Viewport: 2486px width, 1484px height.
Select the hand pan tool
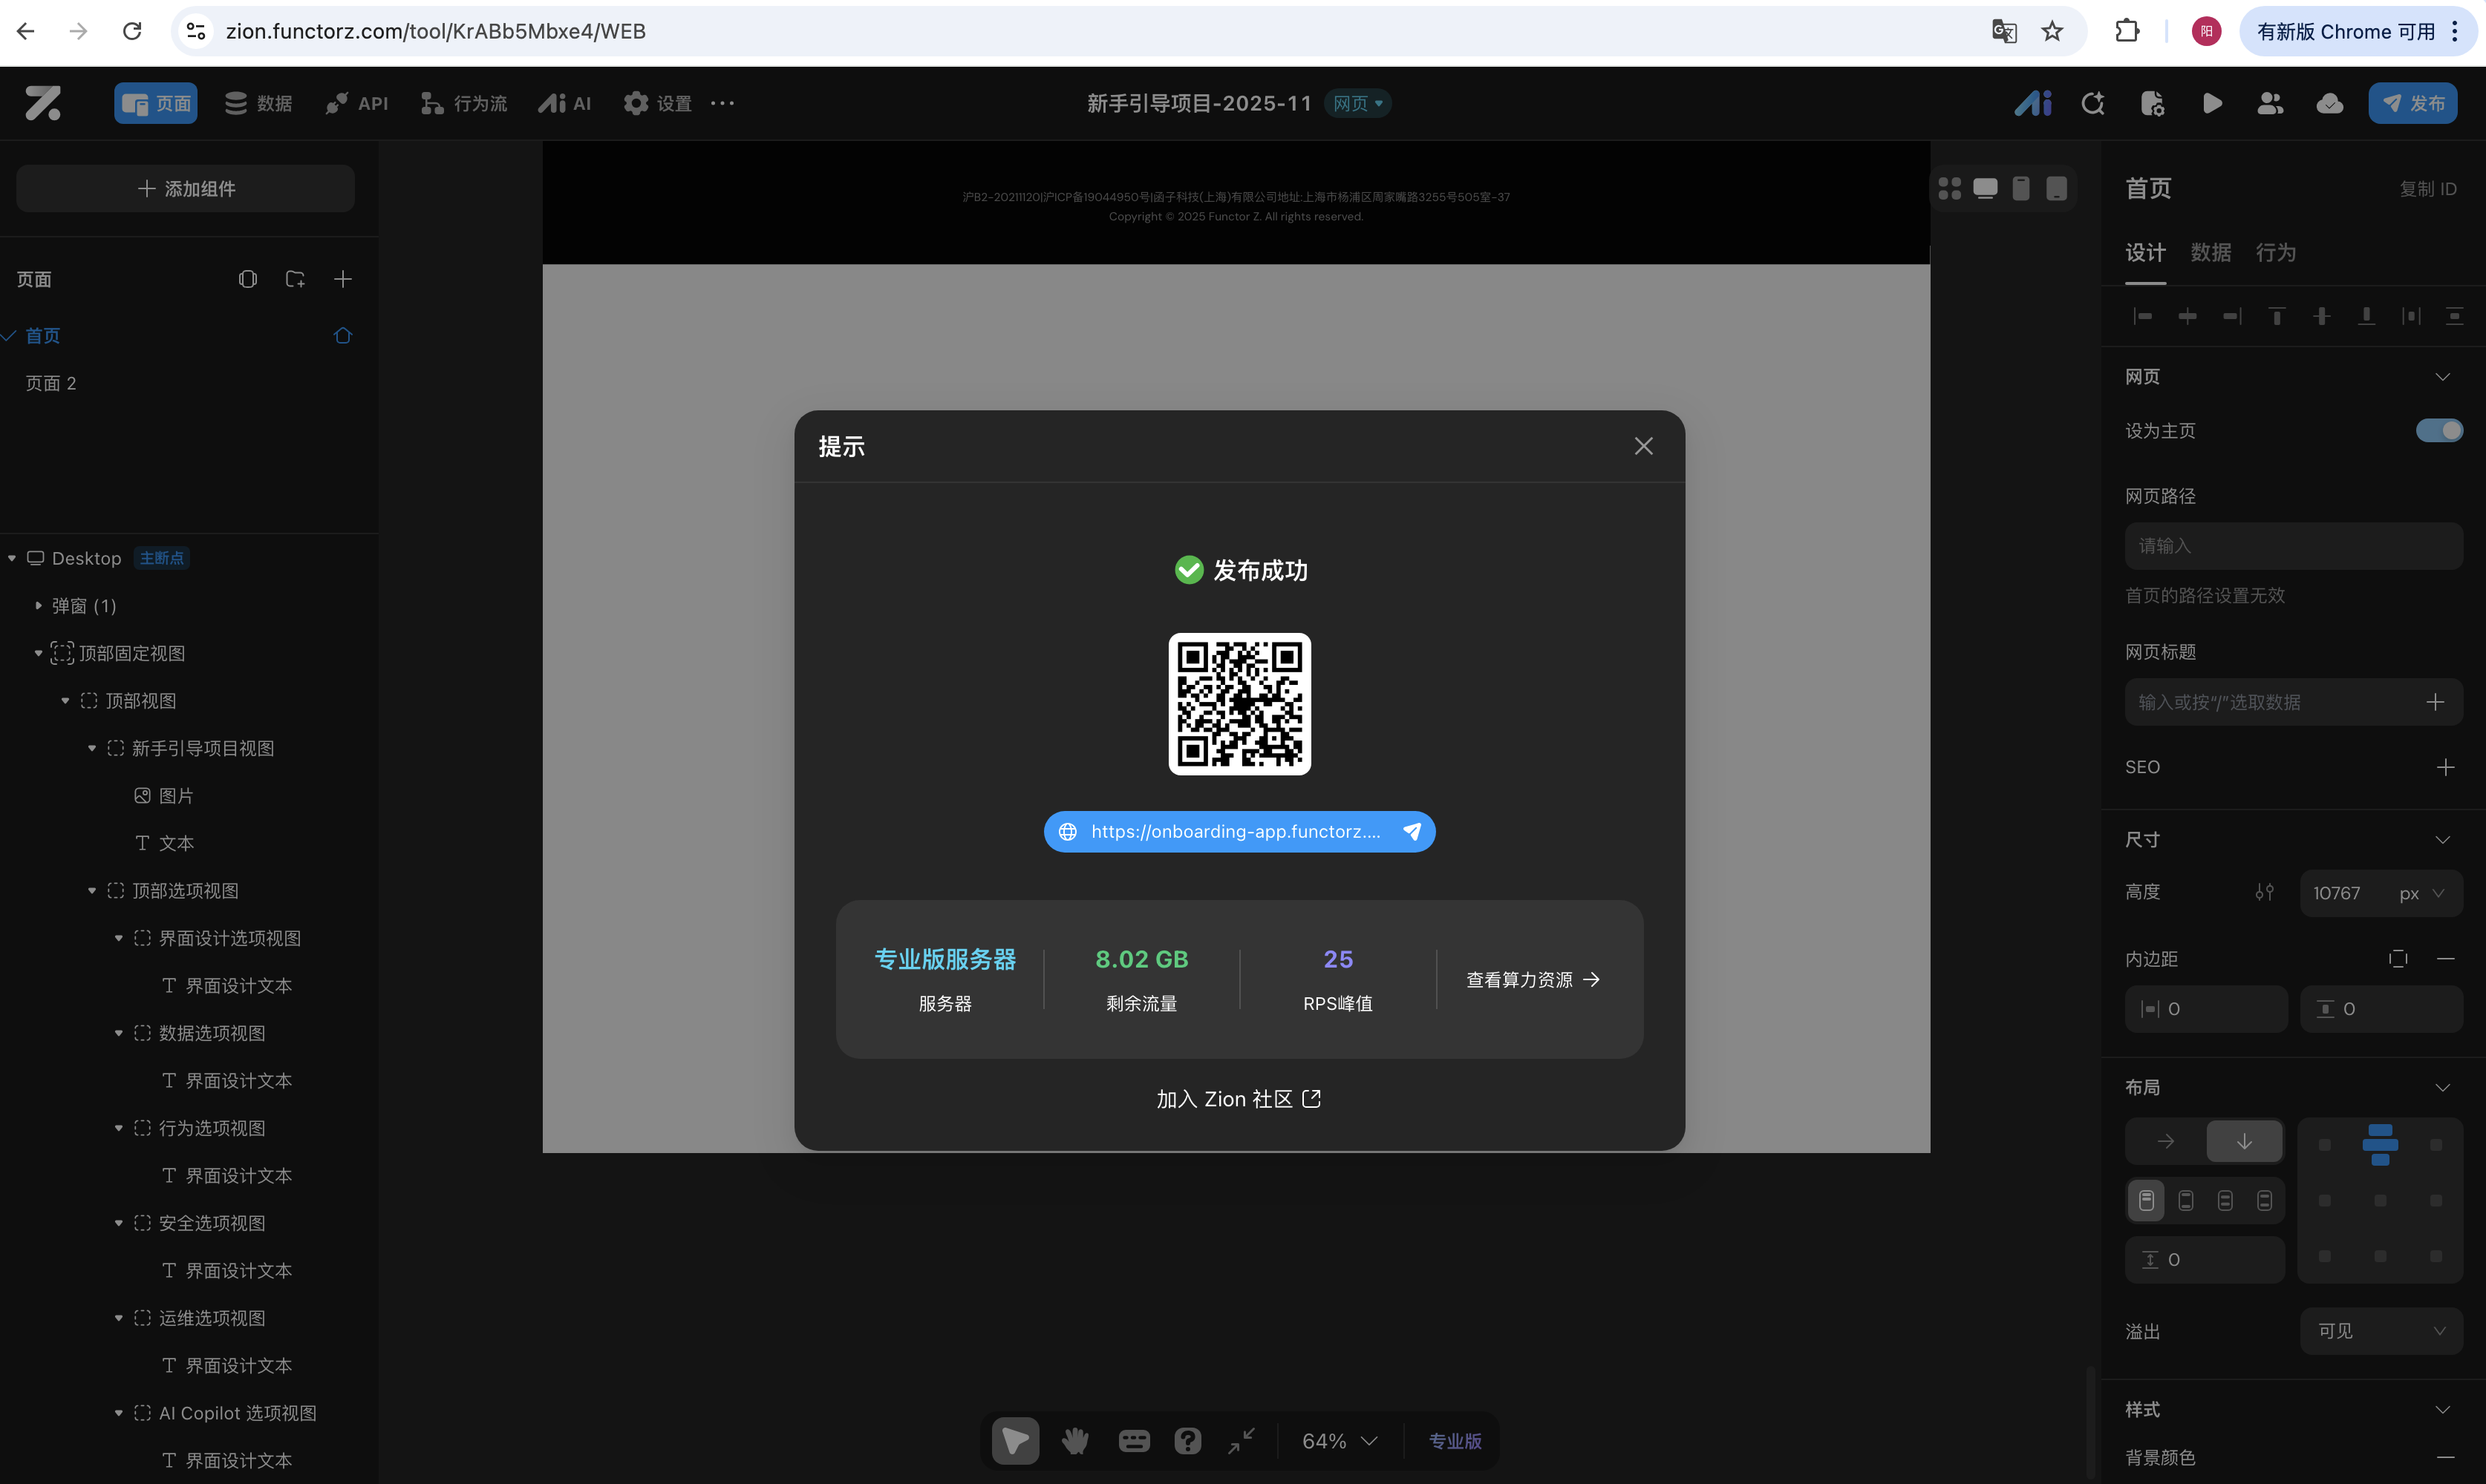1075,1441
